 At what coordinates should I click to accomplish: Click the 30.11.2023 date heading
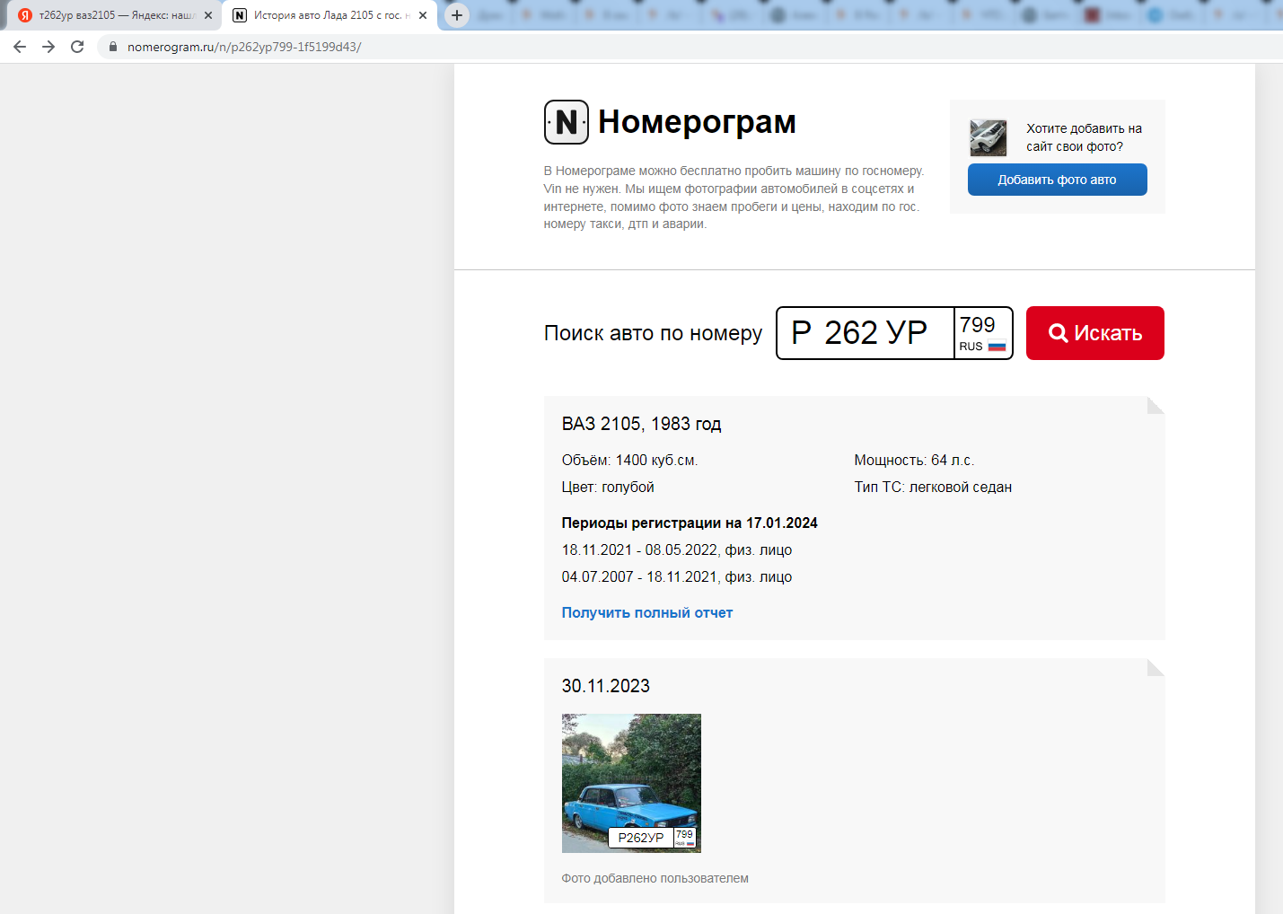point(606,686)
